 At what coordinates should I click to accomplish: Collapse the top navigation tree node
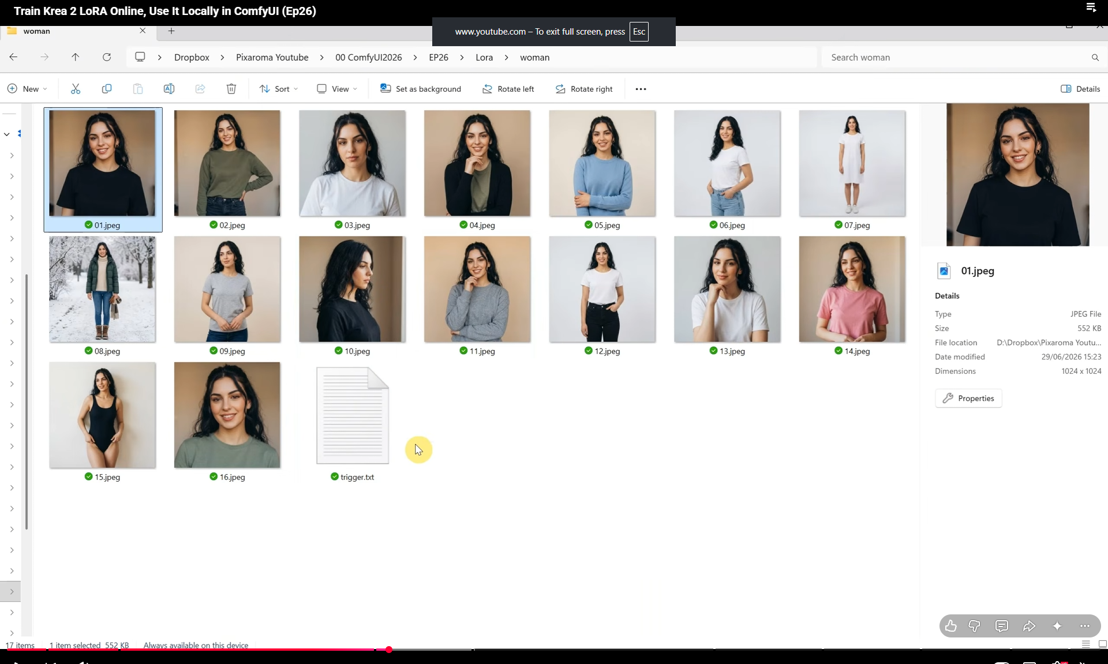[7, 134]
